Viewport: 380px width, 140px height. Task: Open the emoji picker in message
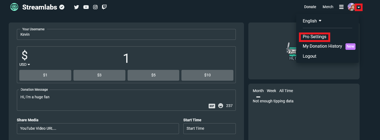pyautogui.click(x=221, y=106)
